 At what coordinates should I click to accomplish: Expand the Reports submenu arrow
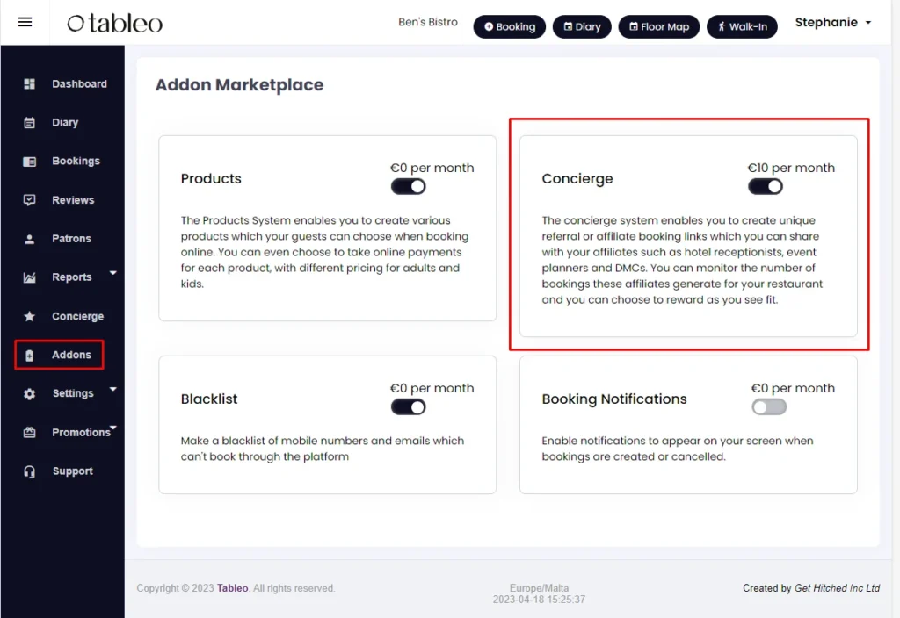pos(113,273)
